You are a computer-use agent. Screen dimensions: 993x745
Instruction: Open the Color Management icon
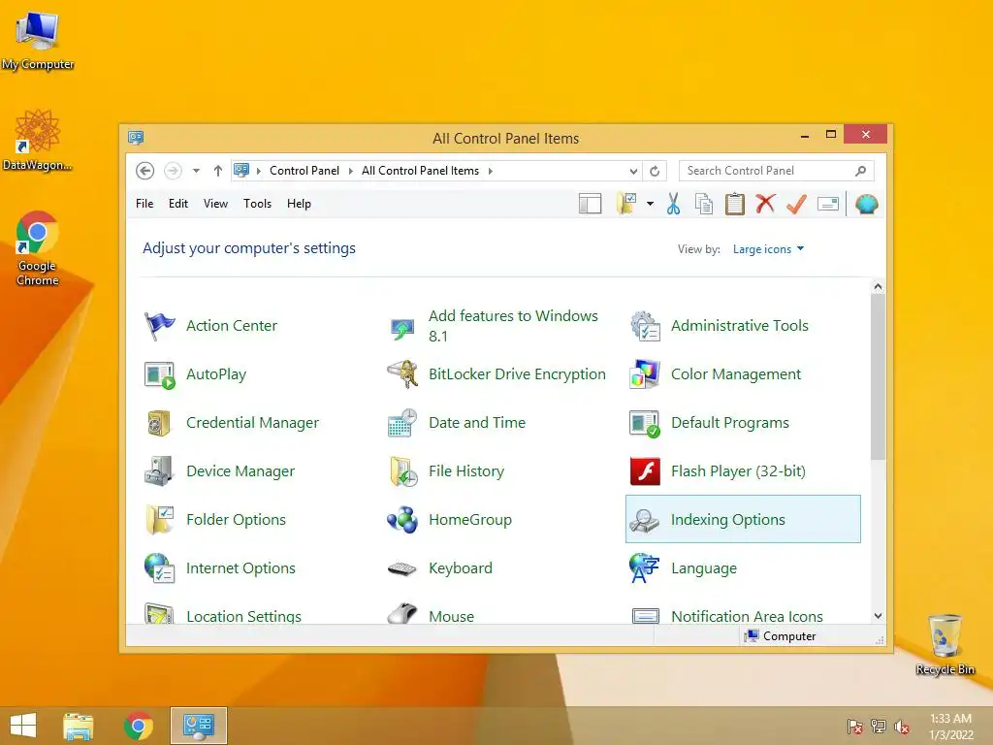645,373
